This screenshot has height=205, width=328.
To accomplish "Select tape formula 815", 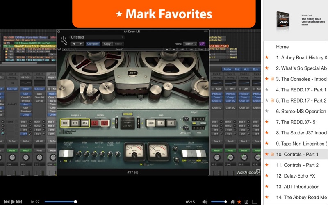I will [85, 123].
